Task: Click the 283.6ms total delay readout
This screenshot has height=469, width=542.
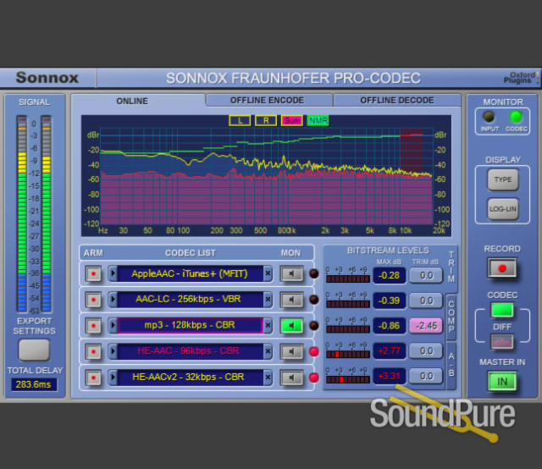Action: (34, 384)
